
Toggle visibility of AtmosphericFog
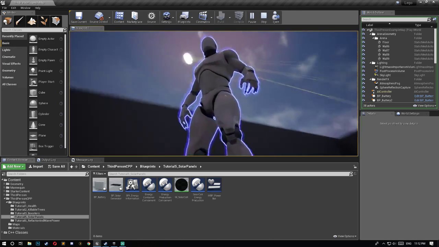(364, 83)
